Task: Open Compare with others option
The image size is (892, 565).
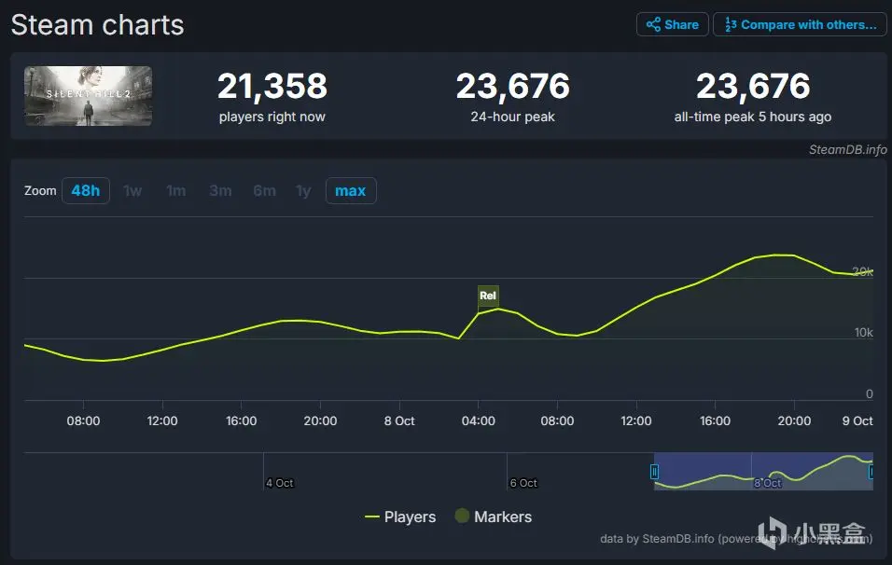Action: [x=800, y=24]
